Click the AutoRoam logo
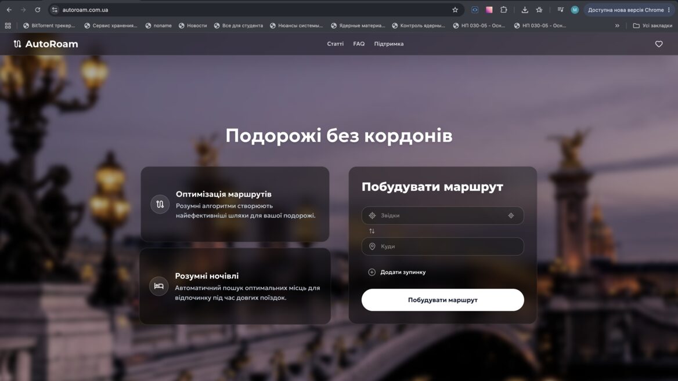 click(46, 43)
